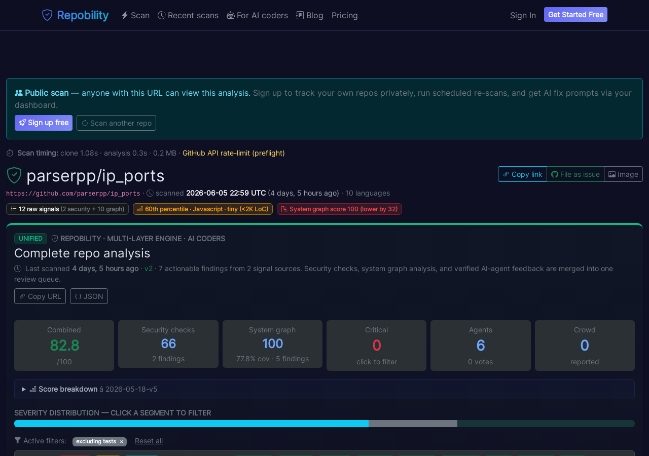Click the UNIFIED badge
The image size is (649, 456).
pos(30,238)
